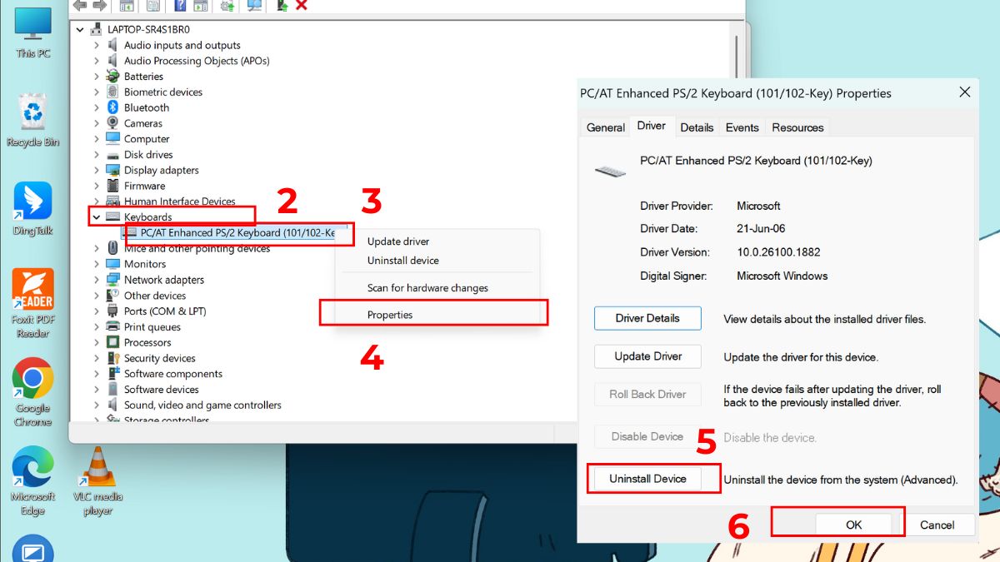The height and width of the screenshot is (562, 1000).
Task: Select the Keyboards tree item label
Action: [x=147, y=217]
